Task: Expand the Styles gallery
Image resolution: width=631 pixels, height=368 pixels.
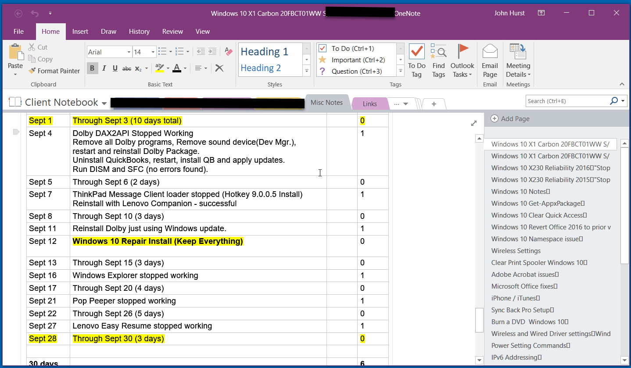Action: [307, 71]
